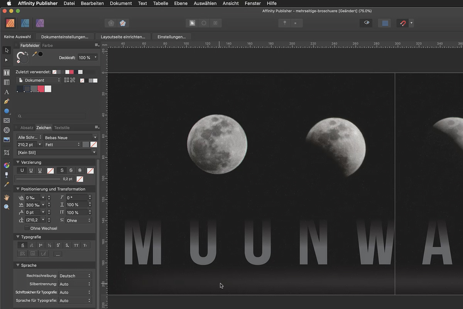Viewport: 463px width, 309px height.
Task: Click the swatch search field
Action: click(x=51, y=116)
